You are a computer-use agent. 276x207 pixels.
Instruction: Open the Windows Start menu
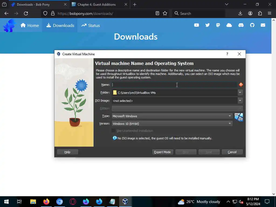tap(6, 201)
